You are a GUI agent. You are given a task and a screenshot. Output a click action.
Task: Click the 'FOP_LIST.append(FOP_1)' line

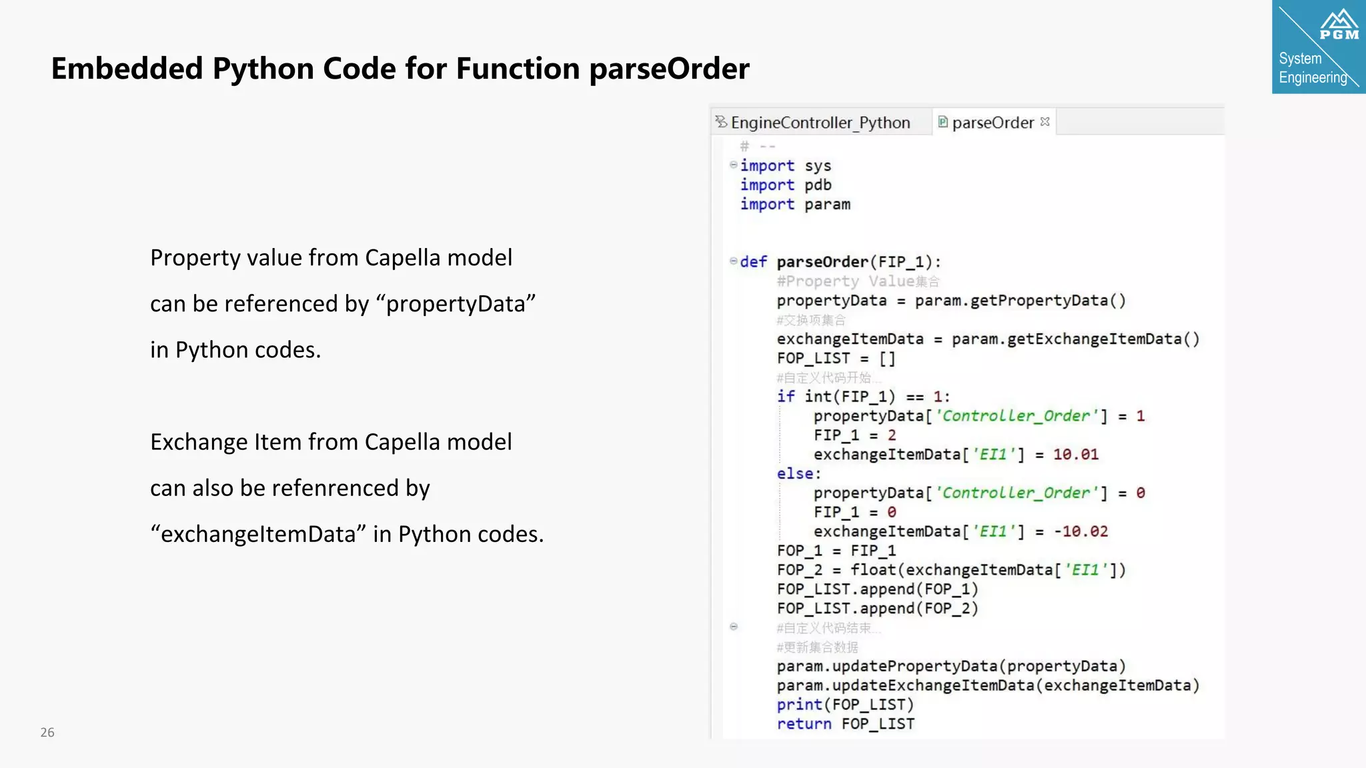[878, 589]
